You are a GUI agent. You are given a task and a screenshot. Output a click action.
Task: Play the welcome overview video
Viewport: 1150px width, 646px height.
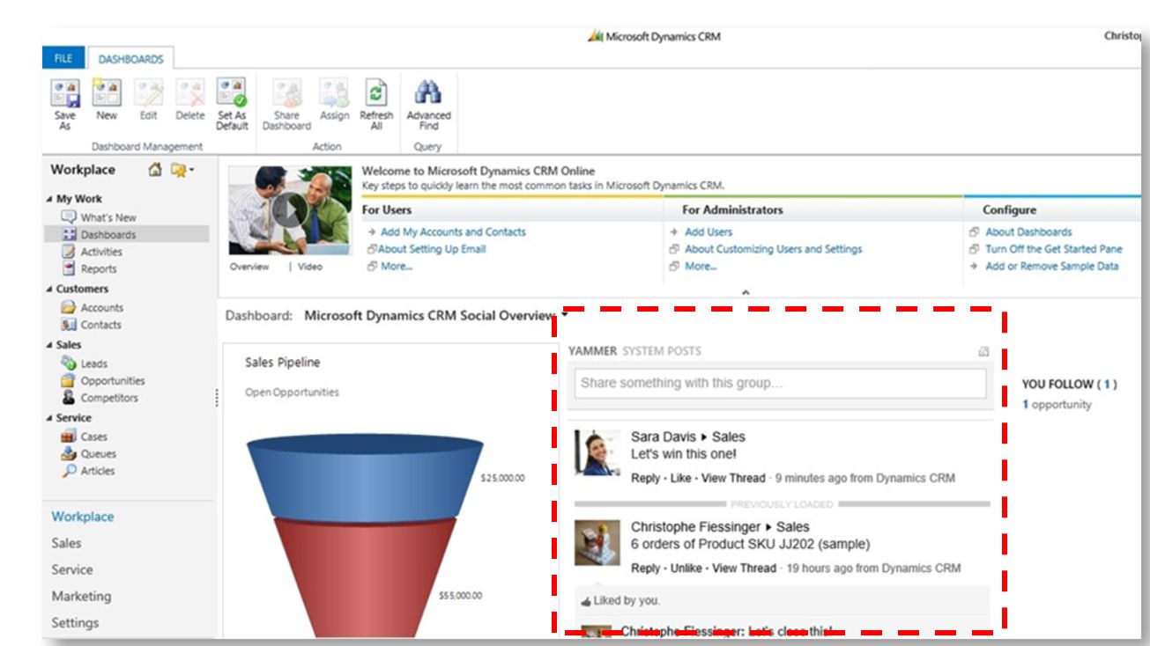[x=288, y=210]
